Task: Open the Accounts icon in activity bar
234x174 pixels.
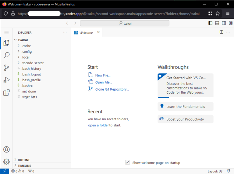Action: coord(6,149)
